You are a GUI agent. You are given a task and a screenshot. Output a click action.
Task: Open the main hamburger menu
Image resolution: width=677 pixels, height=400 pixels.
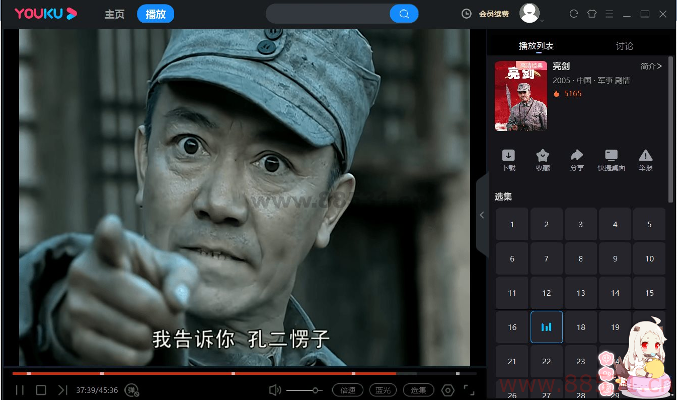[x=609, y=14]
